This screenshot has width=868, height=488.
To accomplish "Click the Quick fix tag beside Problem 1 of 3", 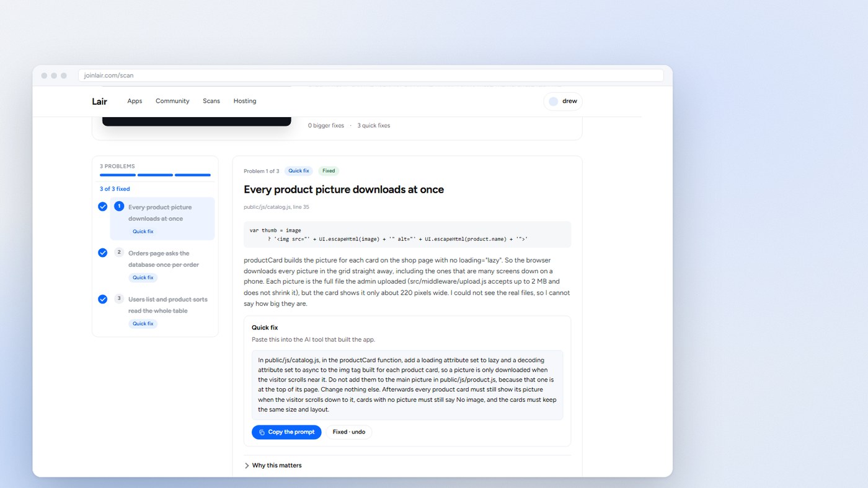I will pyautogui.click(x=299, y=171).
